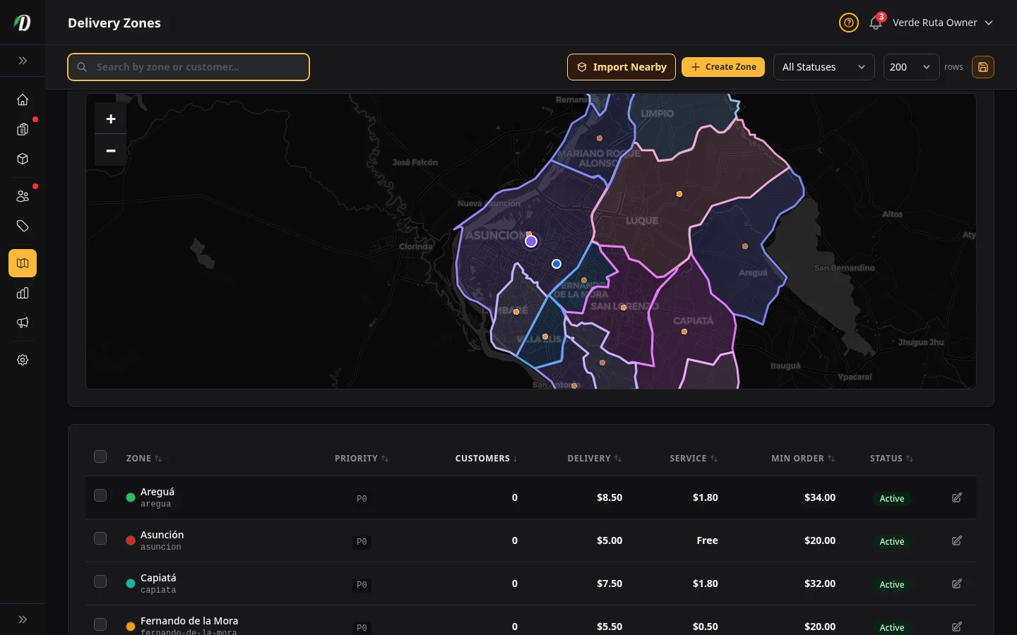
Task: Check the select-all checkbox in table header
Action: 100,456
